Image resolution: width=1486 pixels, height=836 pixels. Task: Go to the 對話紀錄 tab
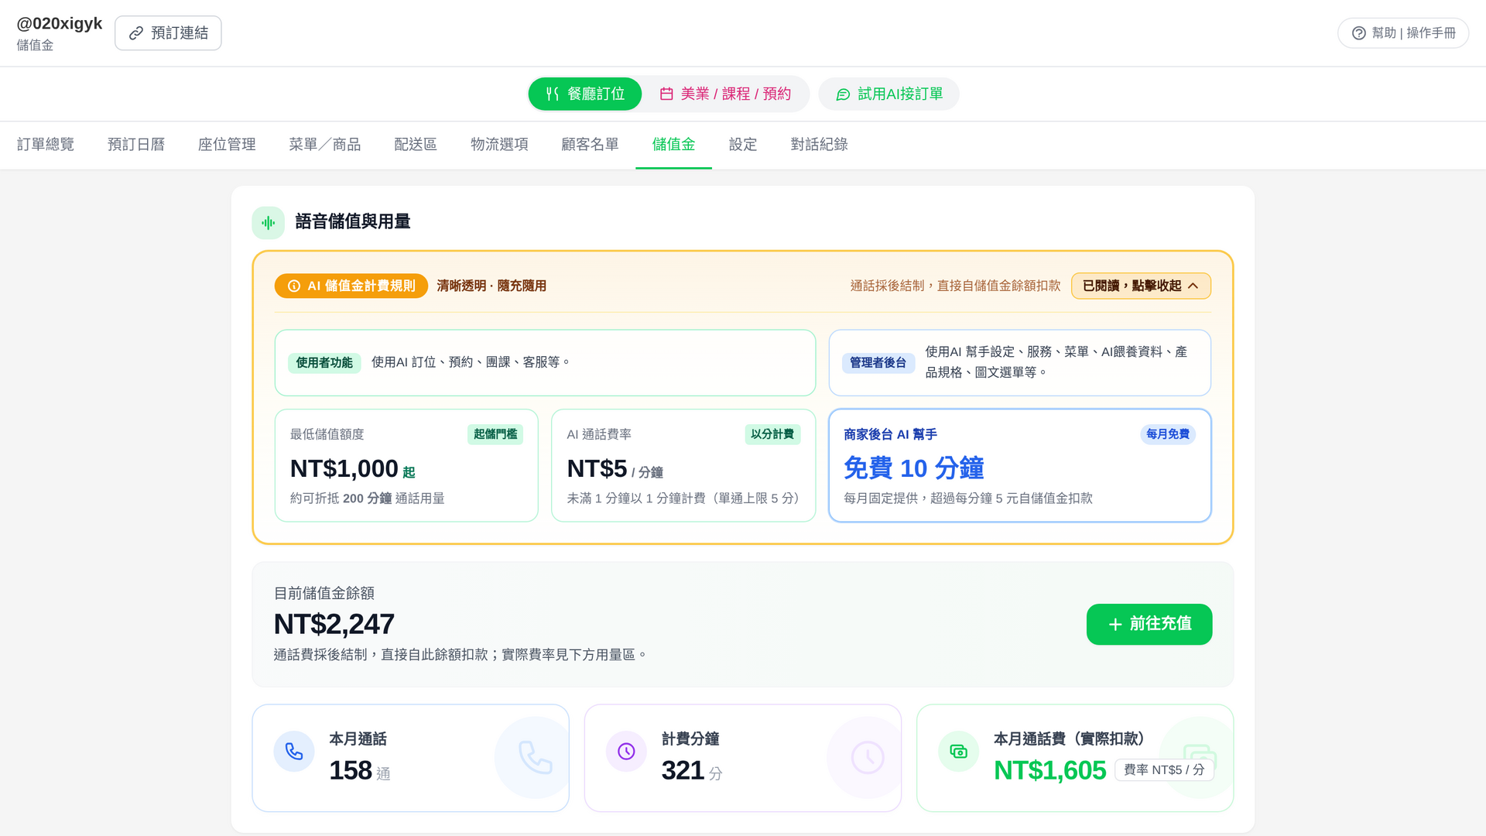(x=819, y=145)
